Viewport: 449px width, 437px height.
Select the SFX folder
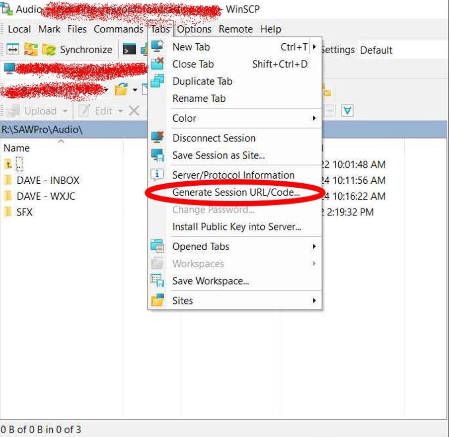point(18,212)
